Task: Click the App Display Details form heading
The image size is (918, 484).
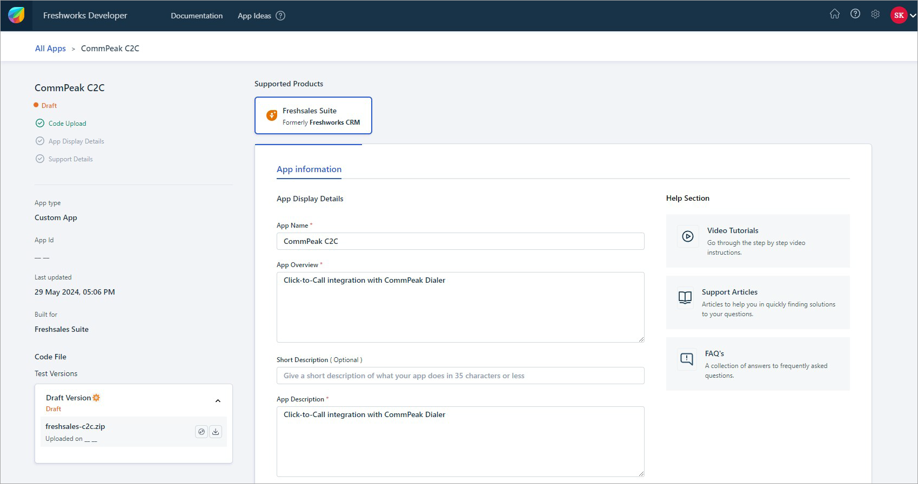Action: tap(310, 199)
